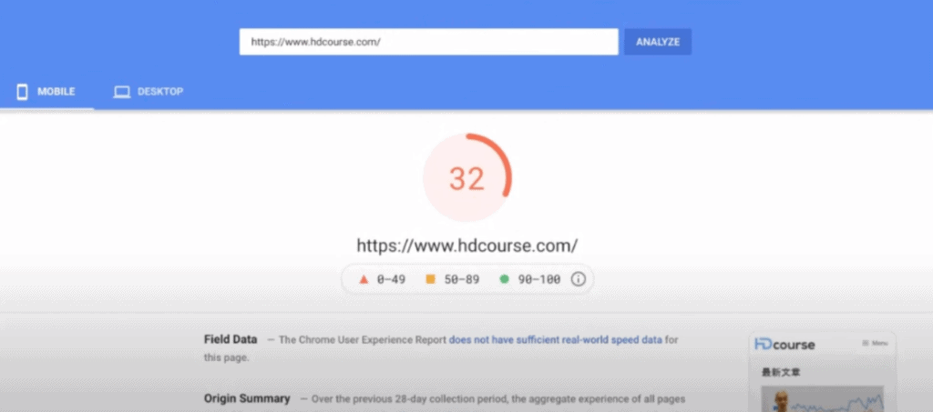Image resolution: width=933 pixels, height=412 pixels.
Task: Switch to the DESKTOP tab
Action: [x=149, y=92]
